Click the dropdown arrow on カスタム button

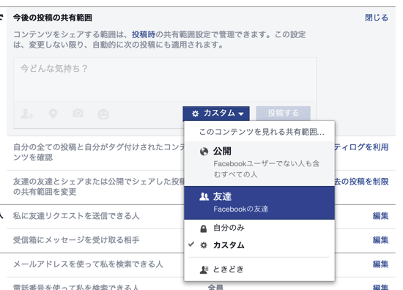pos(241,114)
